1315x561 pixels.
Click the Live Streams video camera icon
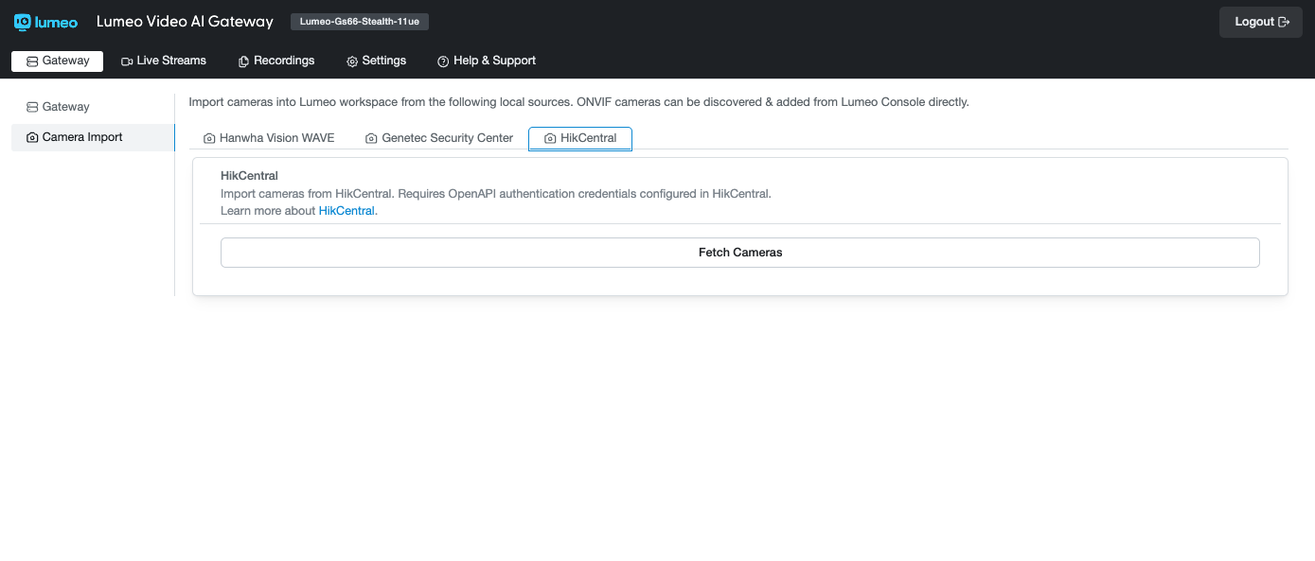127,61
